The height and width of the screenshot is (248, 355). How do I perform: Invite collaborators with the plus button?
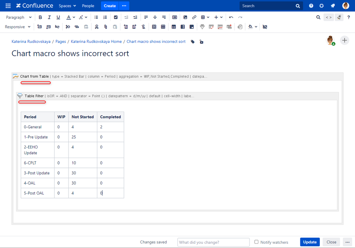coord(344,40)
